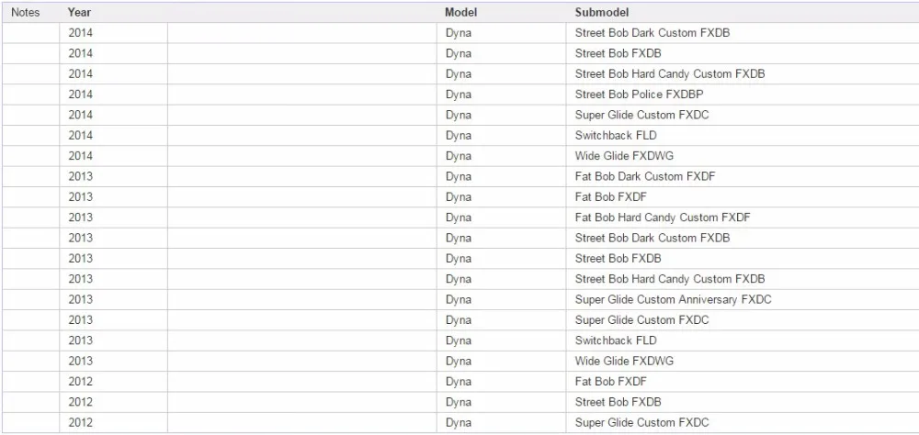
Task: Click year 2013 in Fat Bob Hard Candy row
Action: 80,217
